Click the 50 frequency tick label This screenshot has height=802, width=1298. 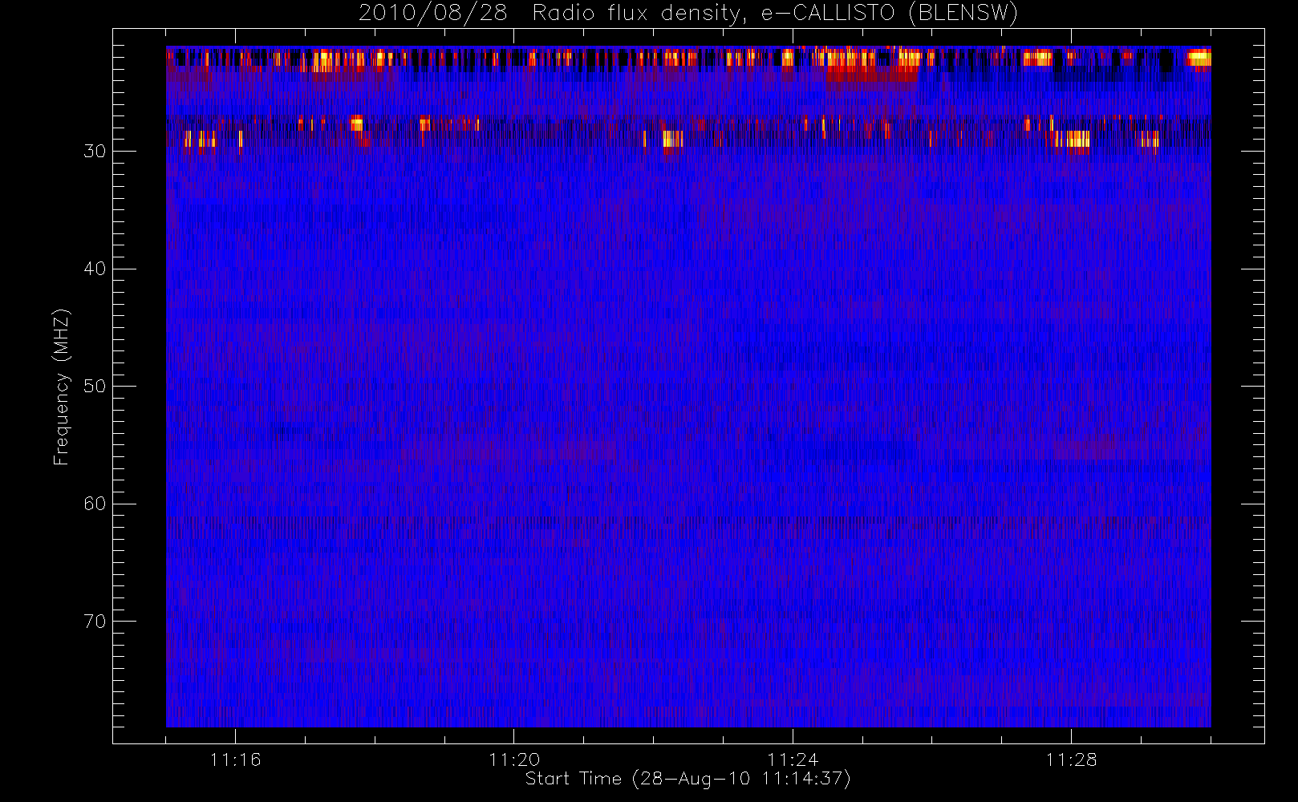click(95, 387)
